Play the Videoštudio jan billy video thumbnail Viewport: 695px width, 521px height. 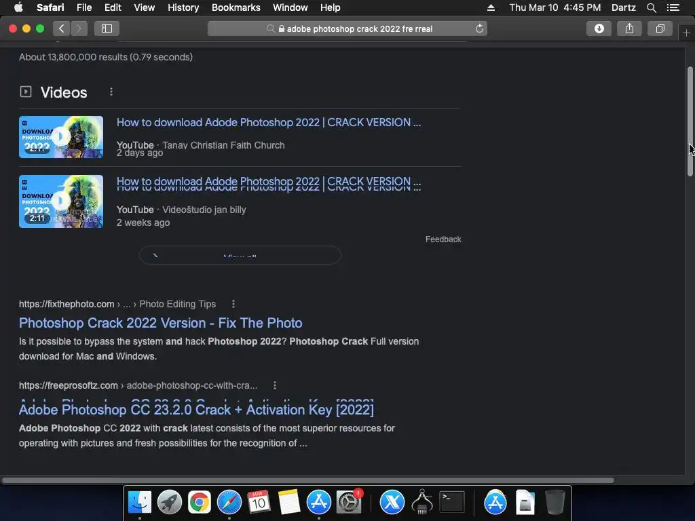coord(61,201)
